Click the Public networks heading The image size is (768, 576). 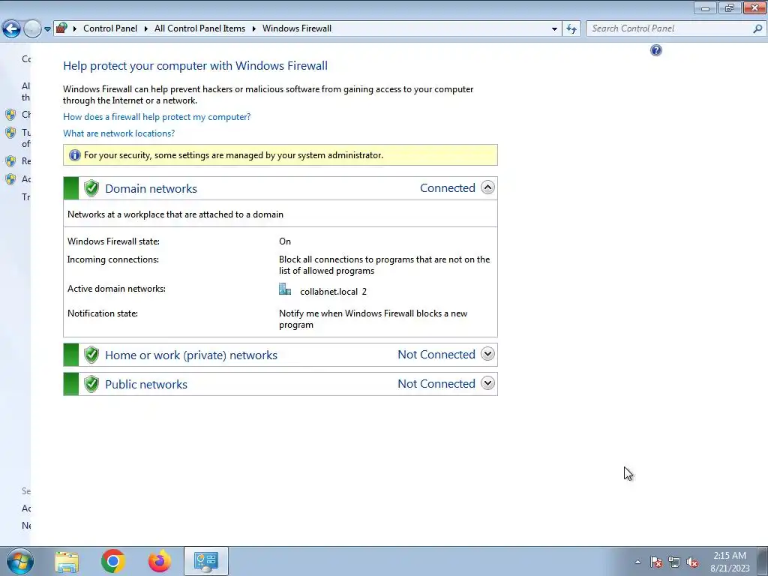(x=146, y=385)
